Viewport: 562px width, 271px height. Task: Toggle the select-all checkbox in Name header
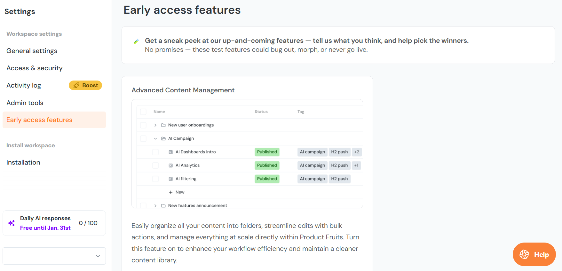(143, 112)
